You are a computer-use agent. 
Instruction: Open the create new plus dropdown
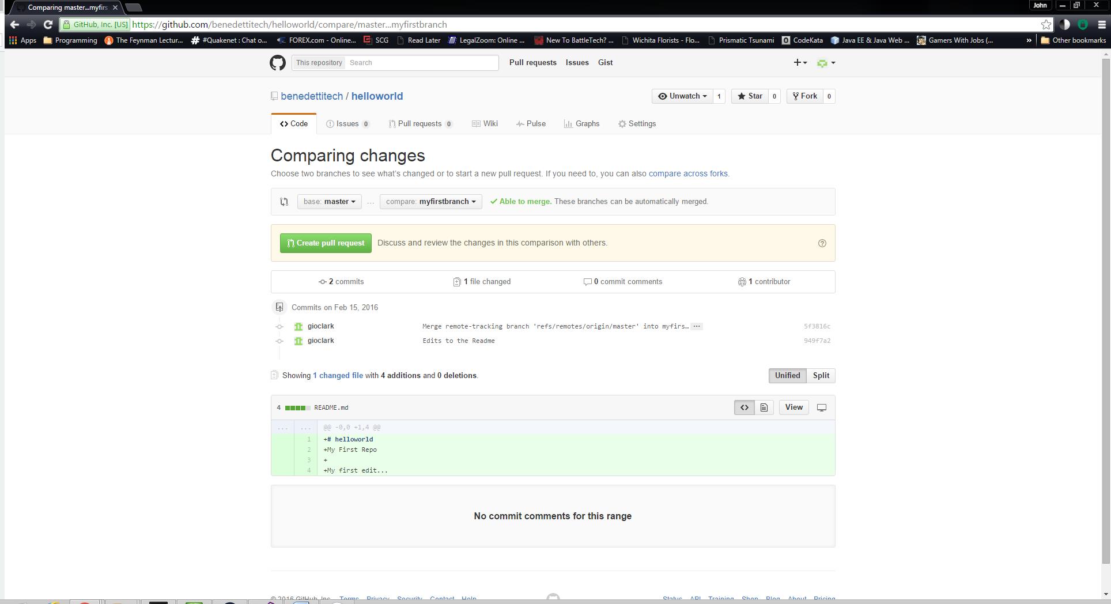[x=800, y=63]
